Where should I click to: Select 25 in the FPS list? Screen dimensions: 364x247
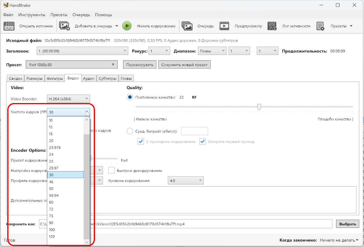65,161
